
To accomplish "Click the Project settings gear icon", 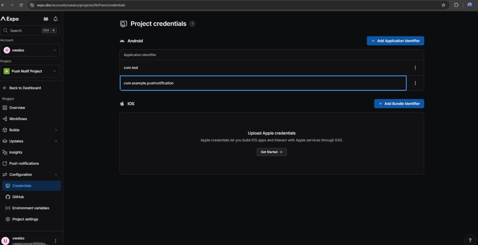I will point(7,219).
